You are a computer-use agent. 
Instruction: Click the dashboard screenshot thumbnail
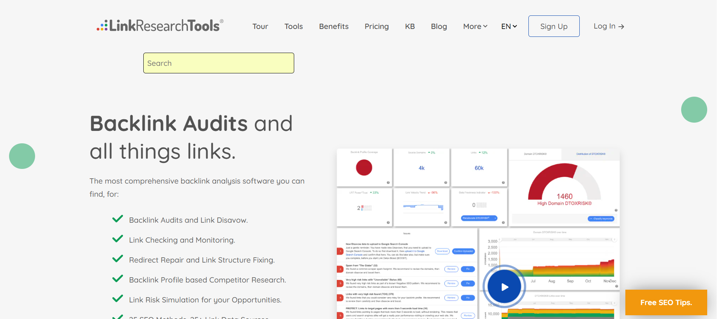[478, 234]
